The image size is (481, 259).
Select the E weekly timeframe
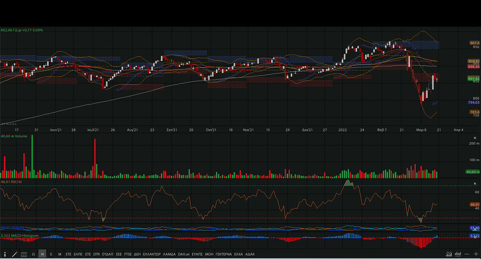51,254
